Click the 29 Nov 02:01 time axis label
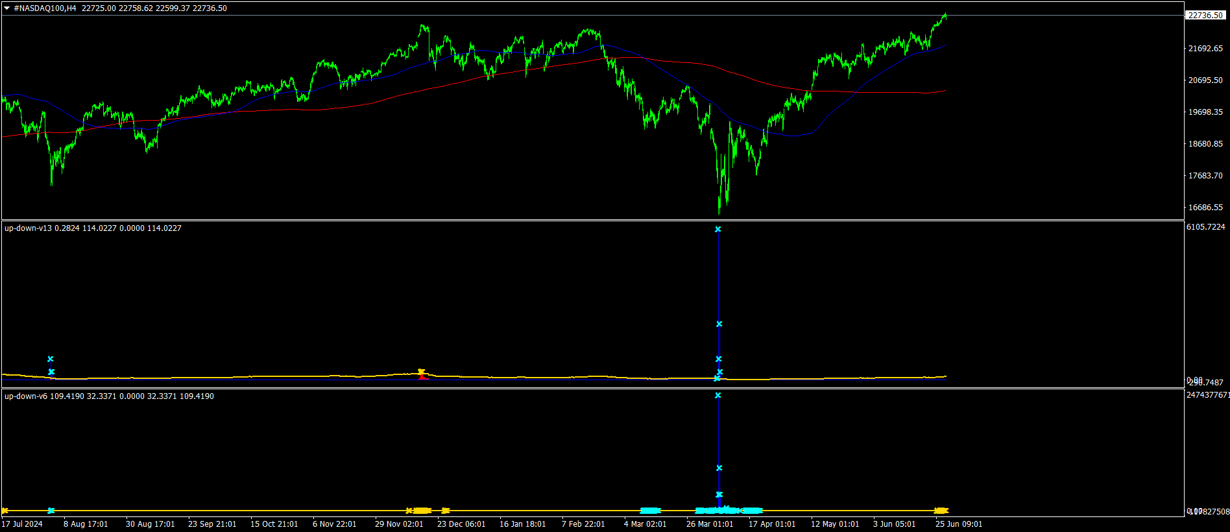 click(x=399, y=524)
